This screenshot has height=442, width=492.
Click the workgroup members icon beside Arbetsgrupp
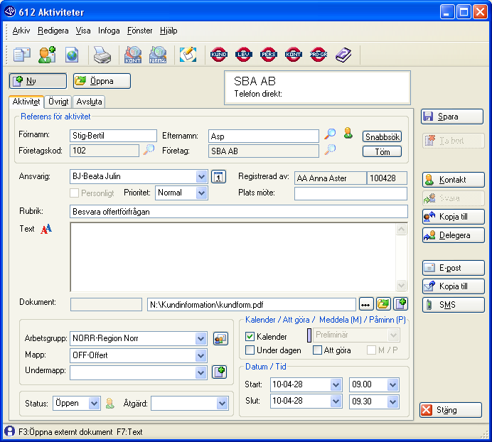pyautogui.click(x=220, y=339)
